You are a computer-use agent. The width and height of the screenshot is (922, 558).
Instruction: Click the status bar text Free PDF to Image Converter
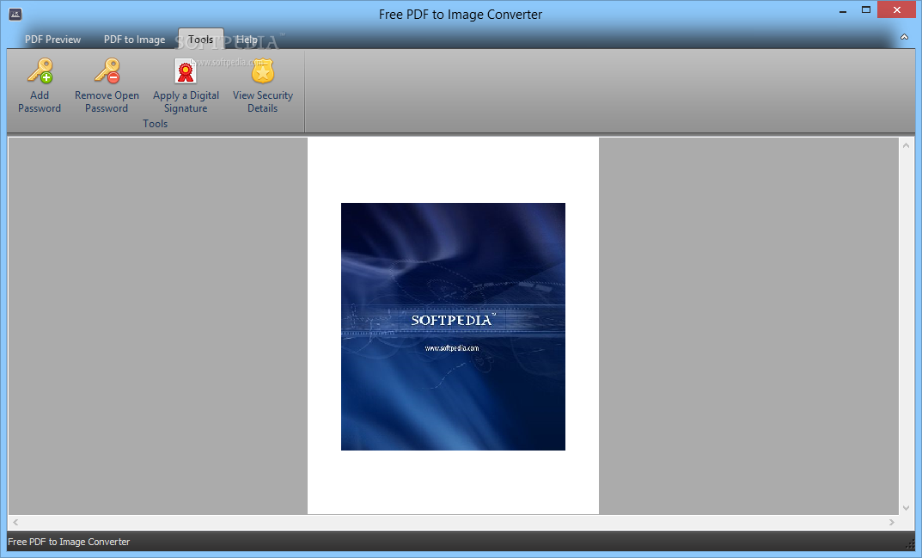(69, 542)
